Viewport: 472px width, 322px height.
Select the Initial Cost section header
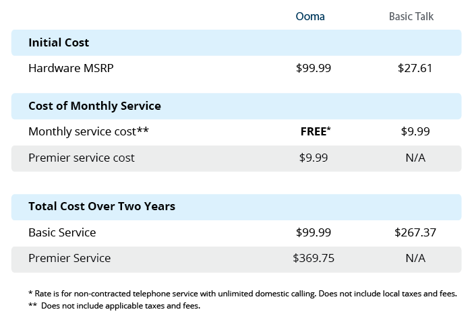point(59,42)
